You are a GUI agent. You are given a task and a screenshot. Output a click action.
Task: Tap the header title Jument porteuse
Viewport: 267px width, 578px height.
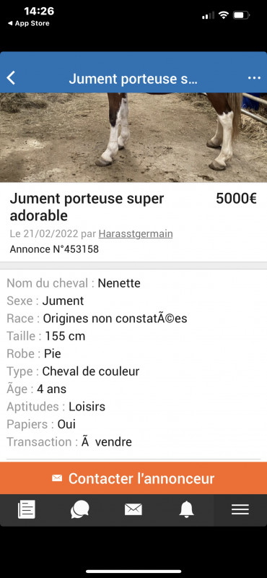[x=133, y=79]
